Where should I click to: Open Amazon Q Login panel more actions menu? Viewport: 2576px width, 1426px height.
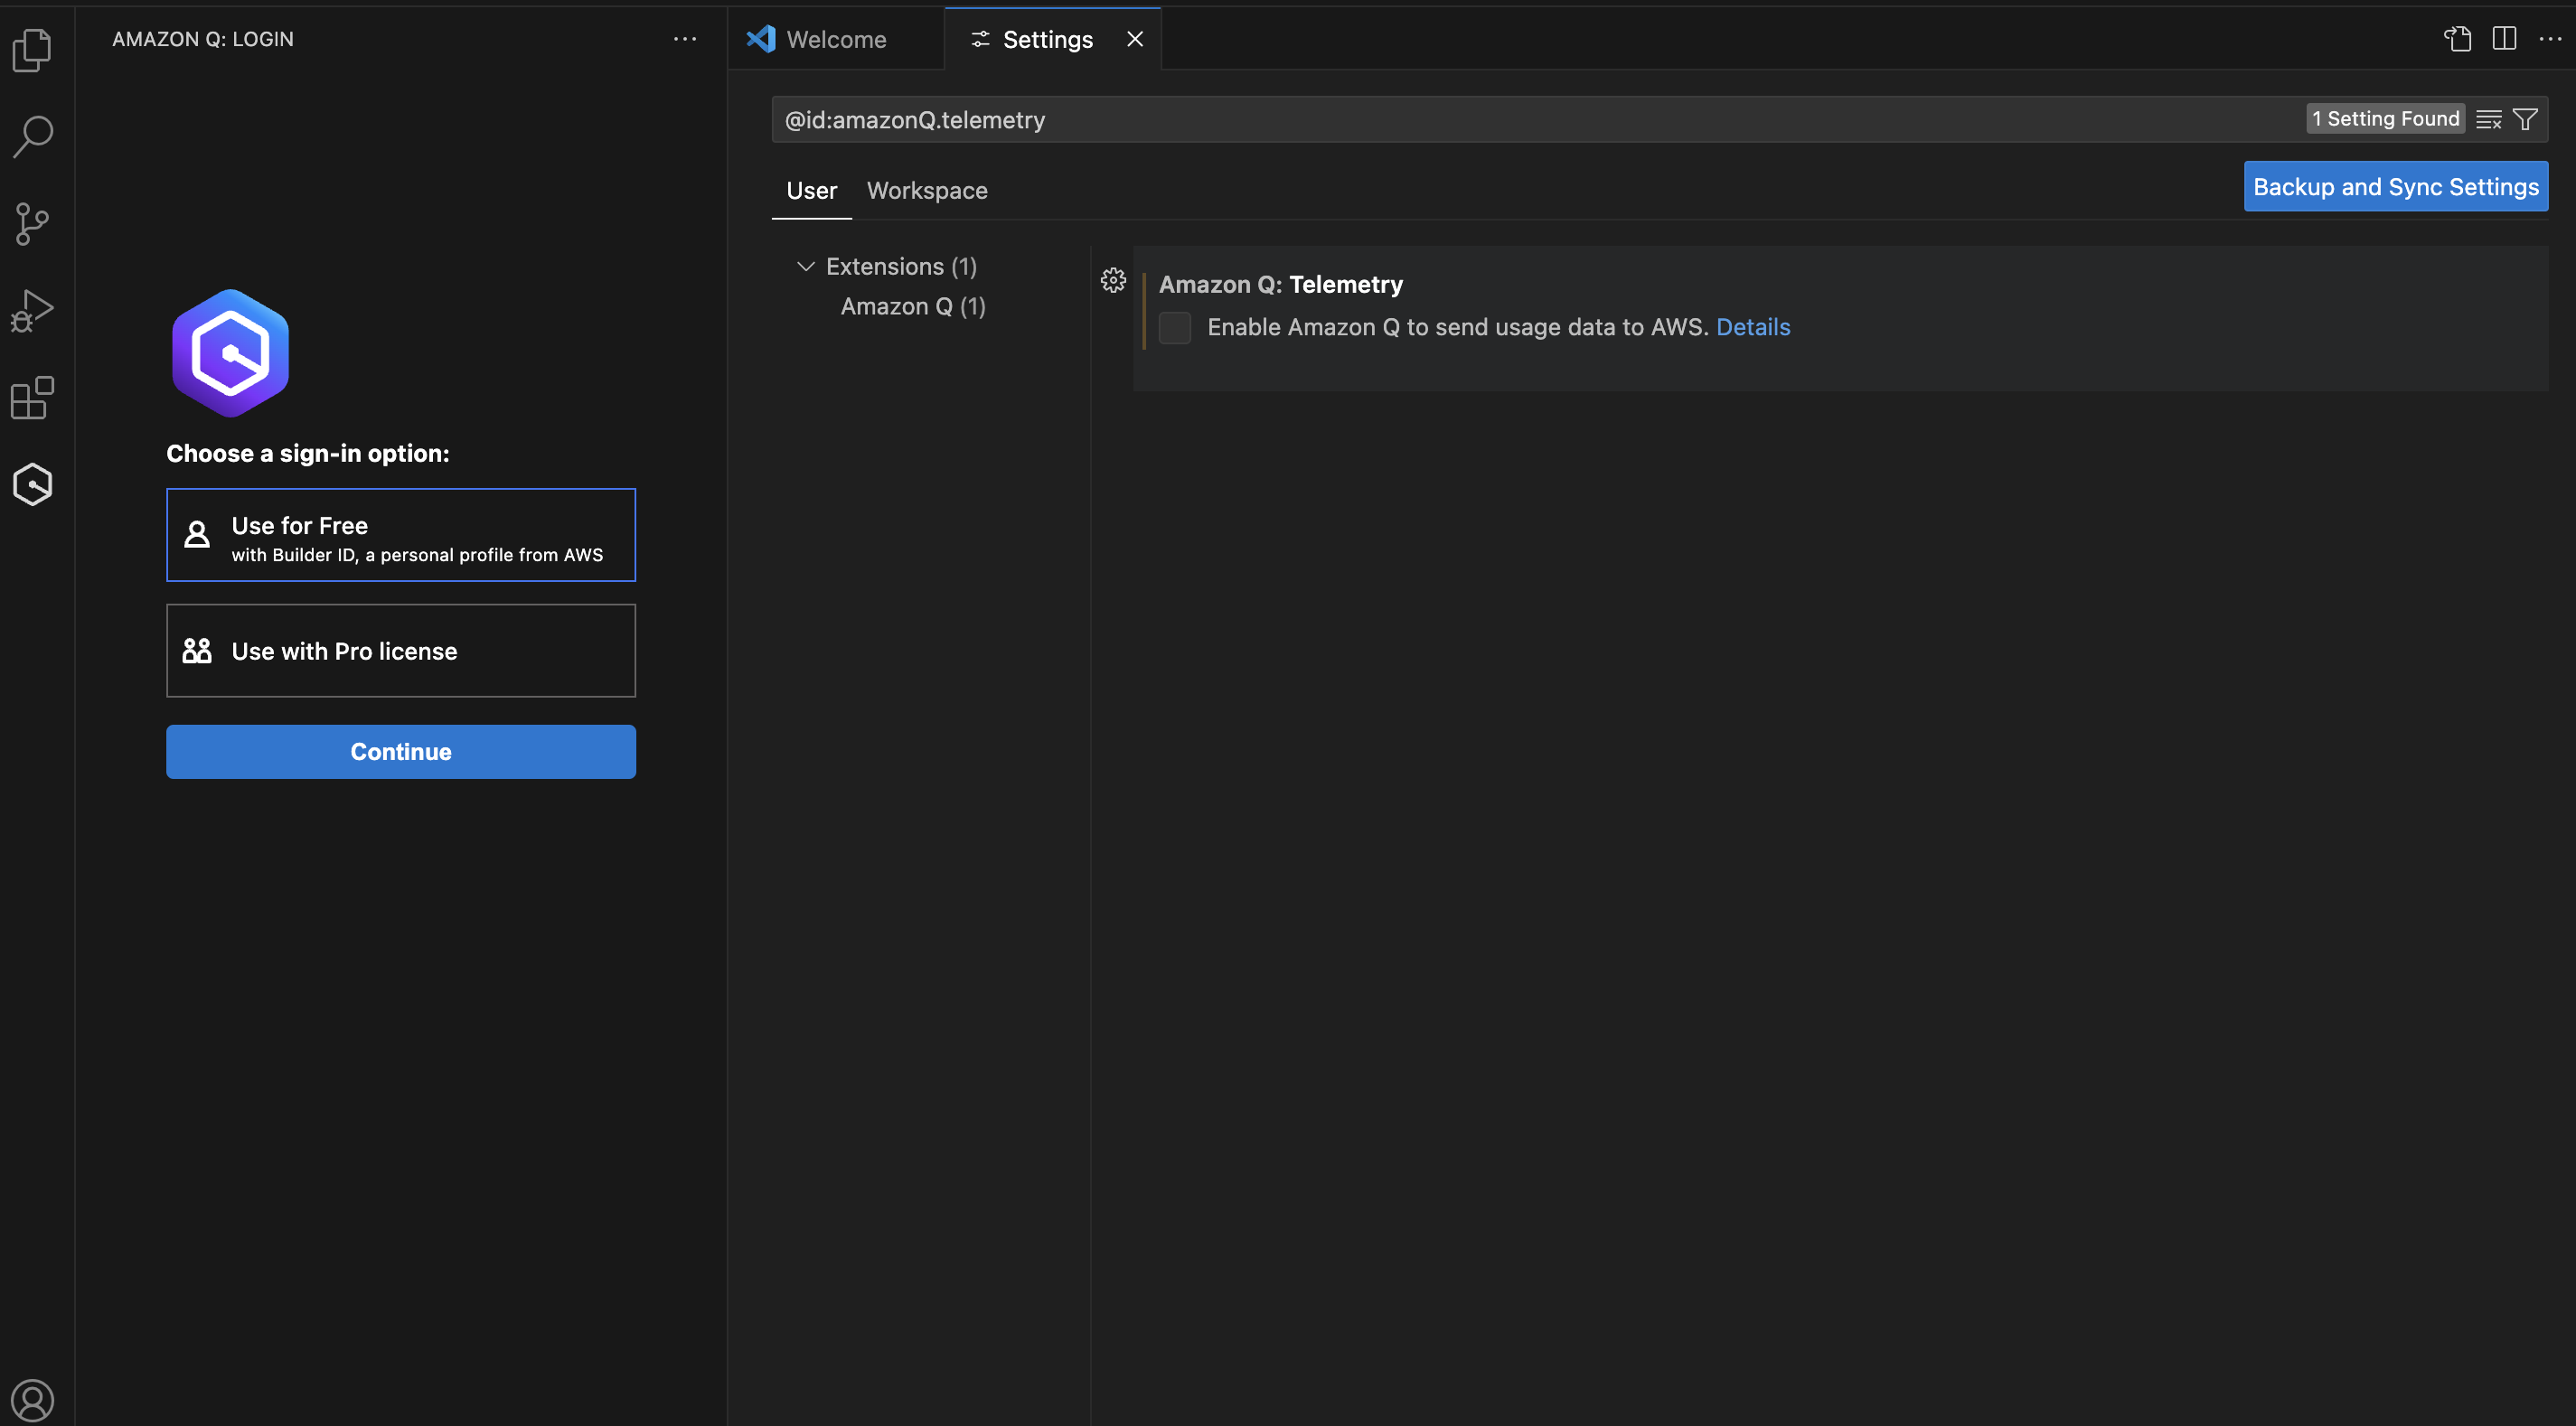point(685,39)
